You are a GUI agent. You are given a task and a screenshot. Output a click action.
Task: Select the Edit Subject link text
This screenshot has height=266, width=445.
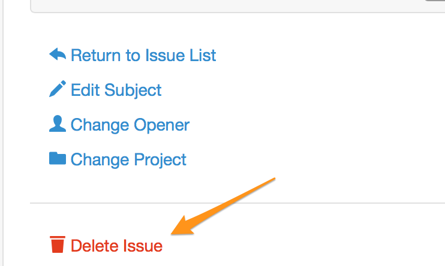point(116,90)
